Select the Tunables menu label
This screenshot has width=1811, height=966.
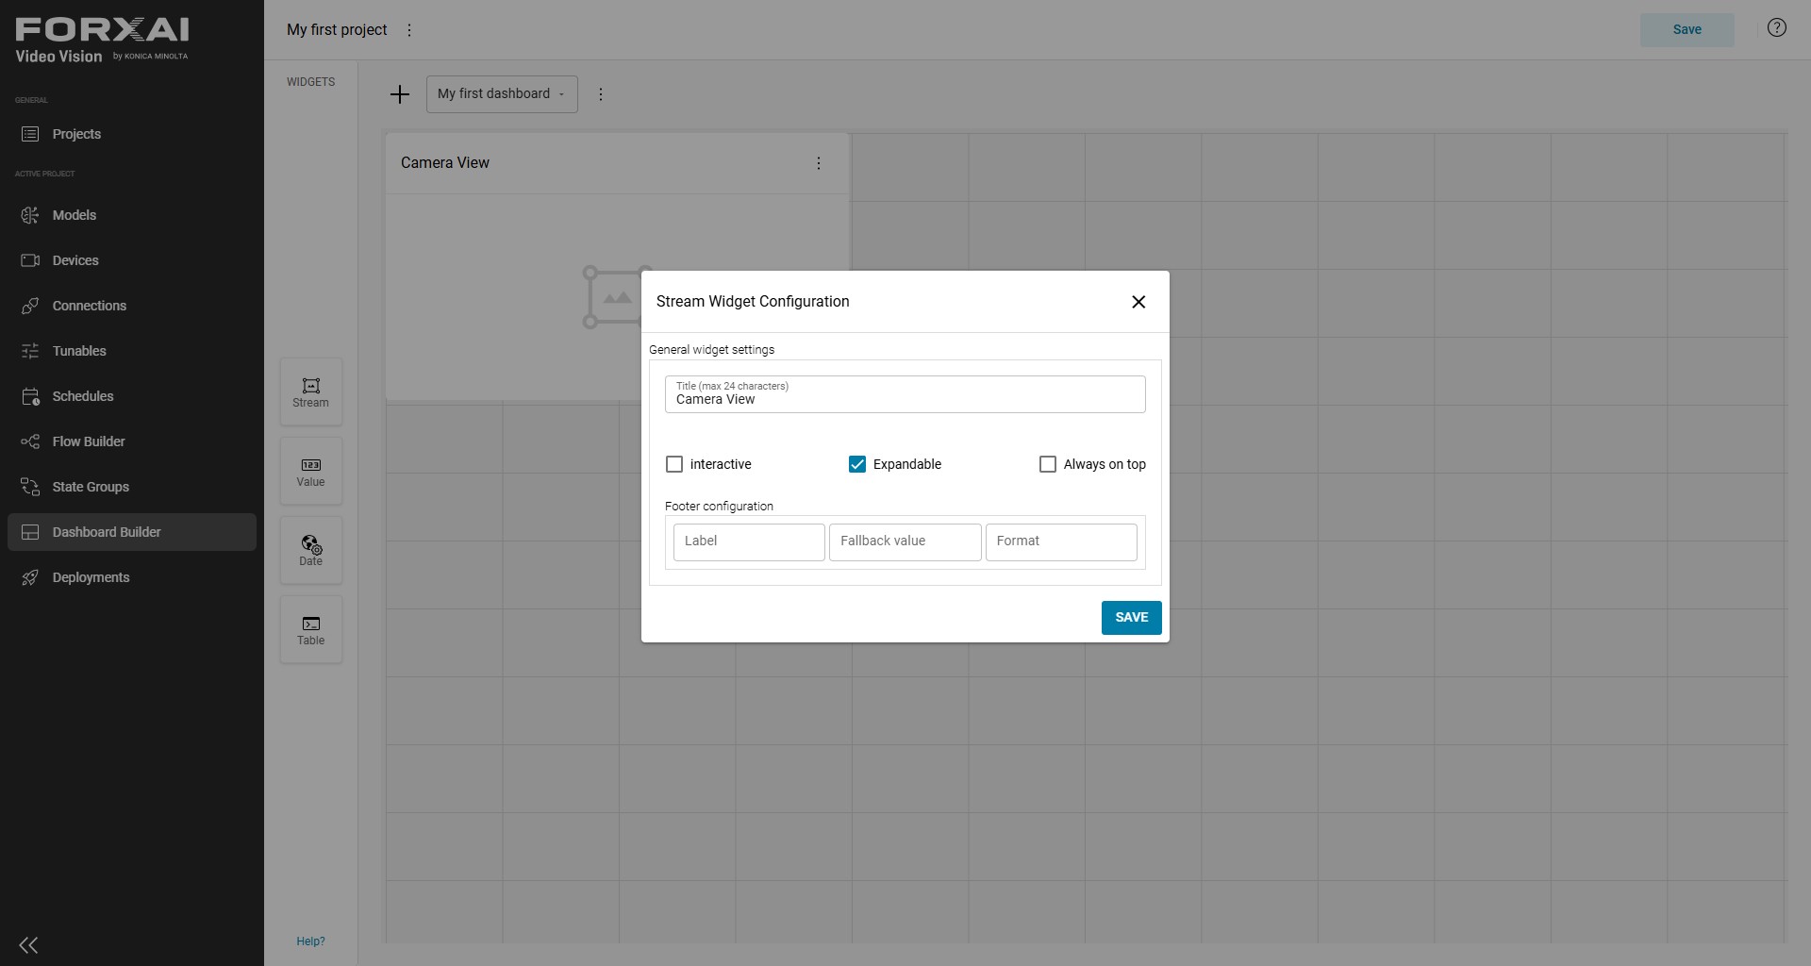tap(79, 351)
